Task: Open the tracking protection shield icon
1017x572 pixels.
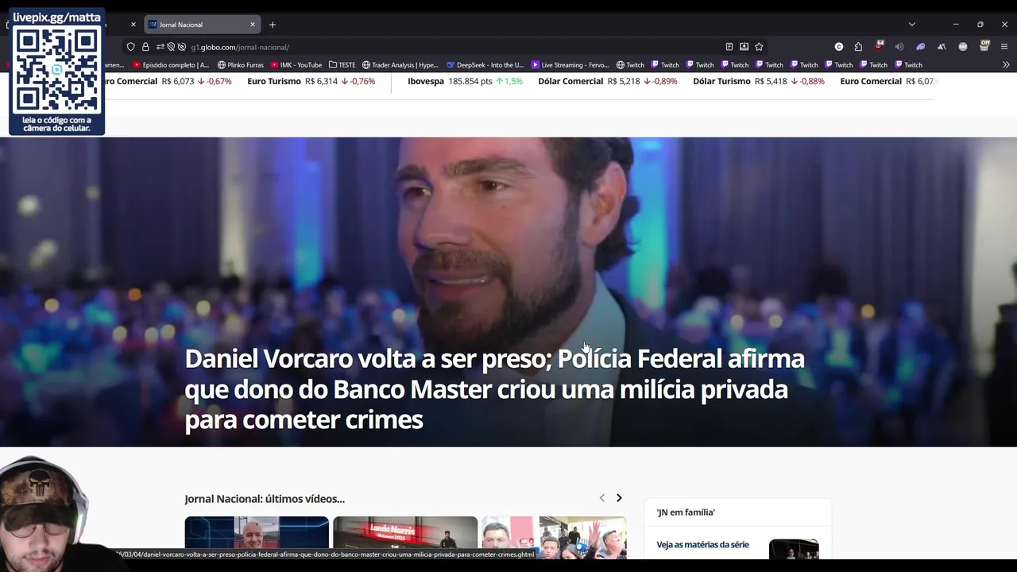Action: [x=131, y=47]
